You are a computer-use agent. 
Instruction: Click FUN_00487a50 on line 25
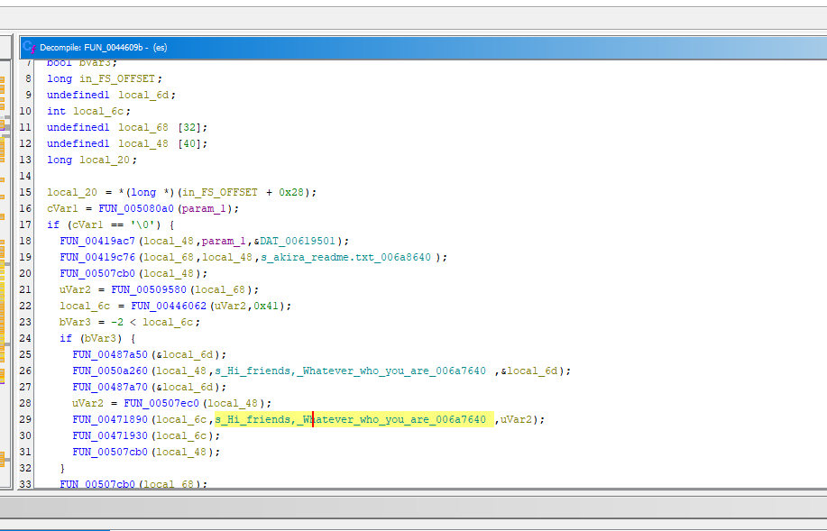(x=110, y=355)
